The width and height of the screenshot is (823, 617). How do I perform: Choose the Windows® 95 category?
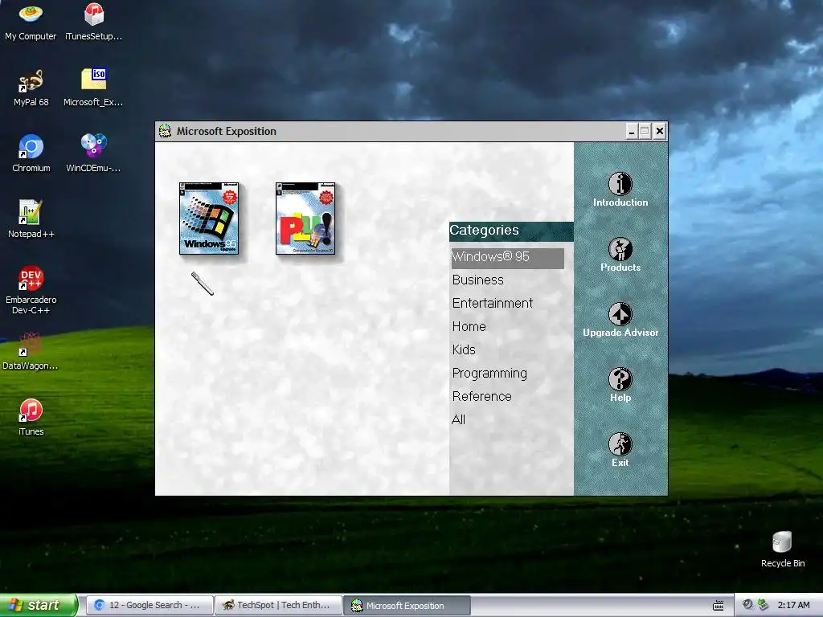tap(508, 257)
